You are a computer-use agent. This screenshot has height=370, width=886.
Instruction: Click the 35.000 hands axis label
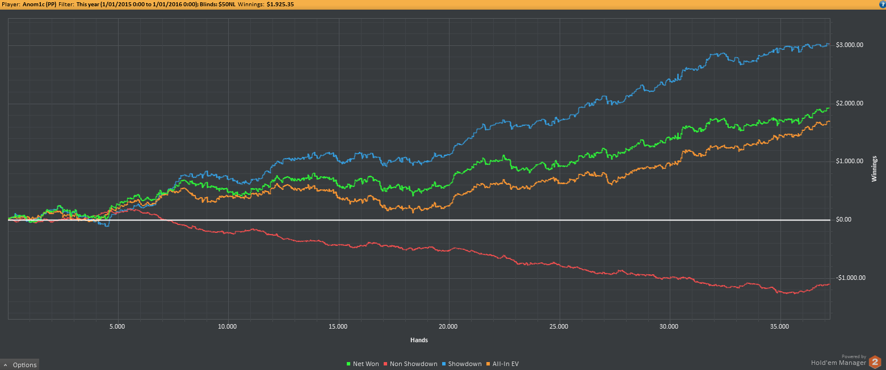(x=780, y=327)
